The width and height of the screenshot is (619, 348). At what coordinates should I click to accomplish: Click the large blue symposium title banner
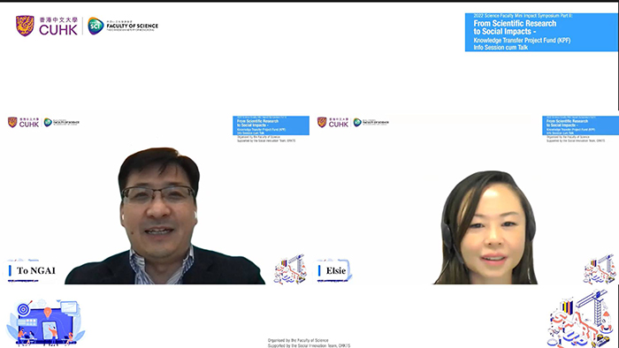click(x=541, y=32)
